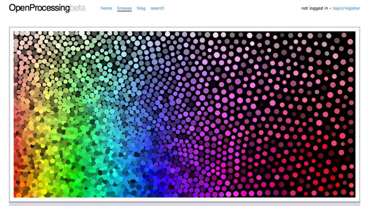Click the gray beta label beside the logo
The image size is (368, 206).
tap(78, 8)
